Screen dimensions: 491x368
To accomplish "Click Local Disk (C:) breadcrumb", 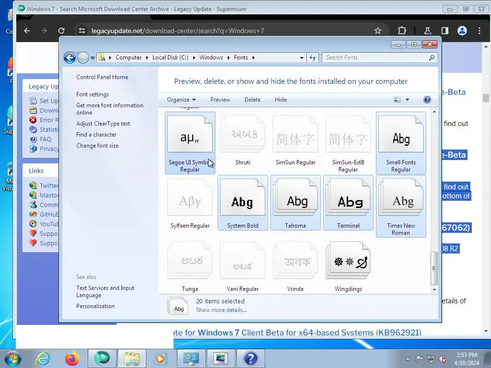I will [x=170, y=57].
